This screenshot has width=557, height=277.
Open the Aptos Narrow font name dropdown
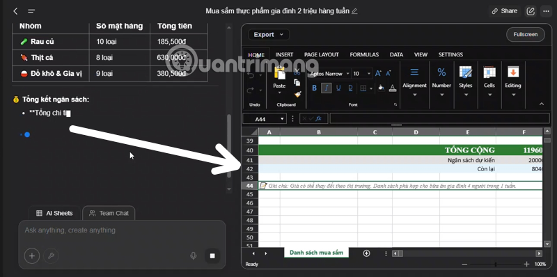tap(347, 74)
